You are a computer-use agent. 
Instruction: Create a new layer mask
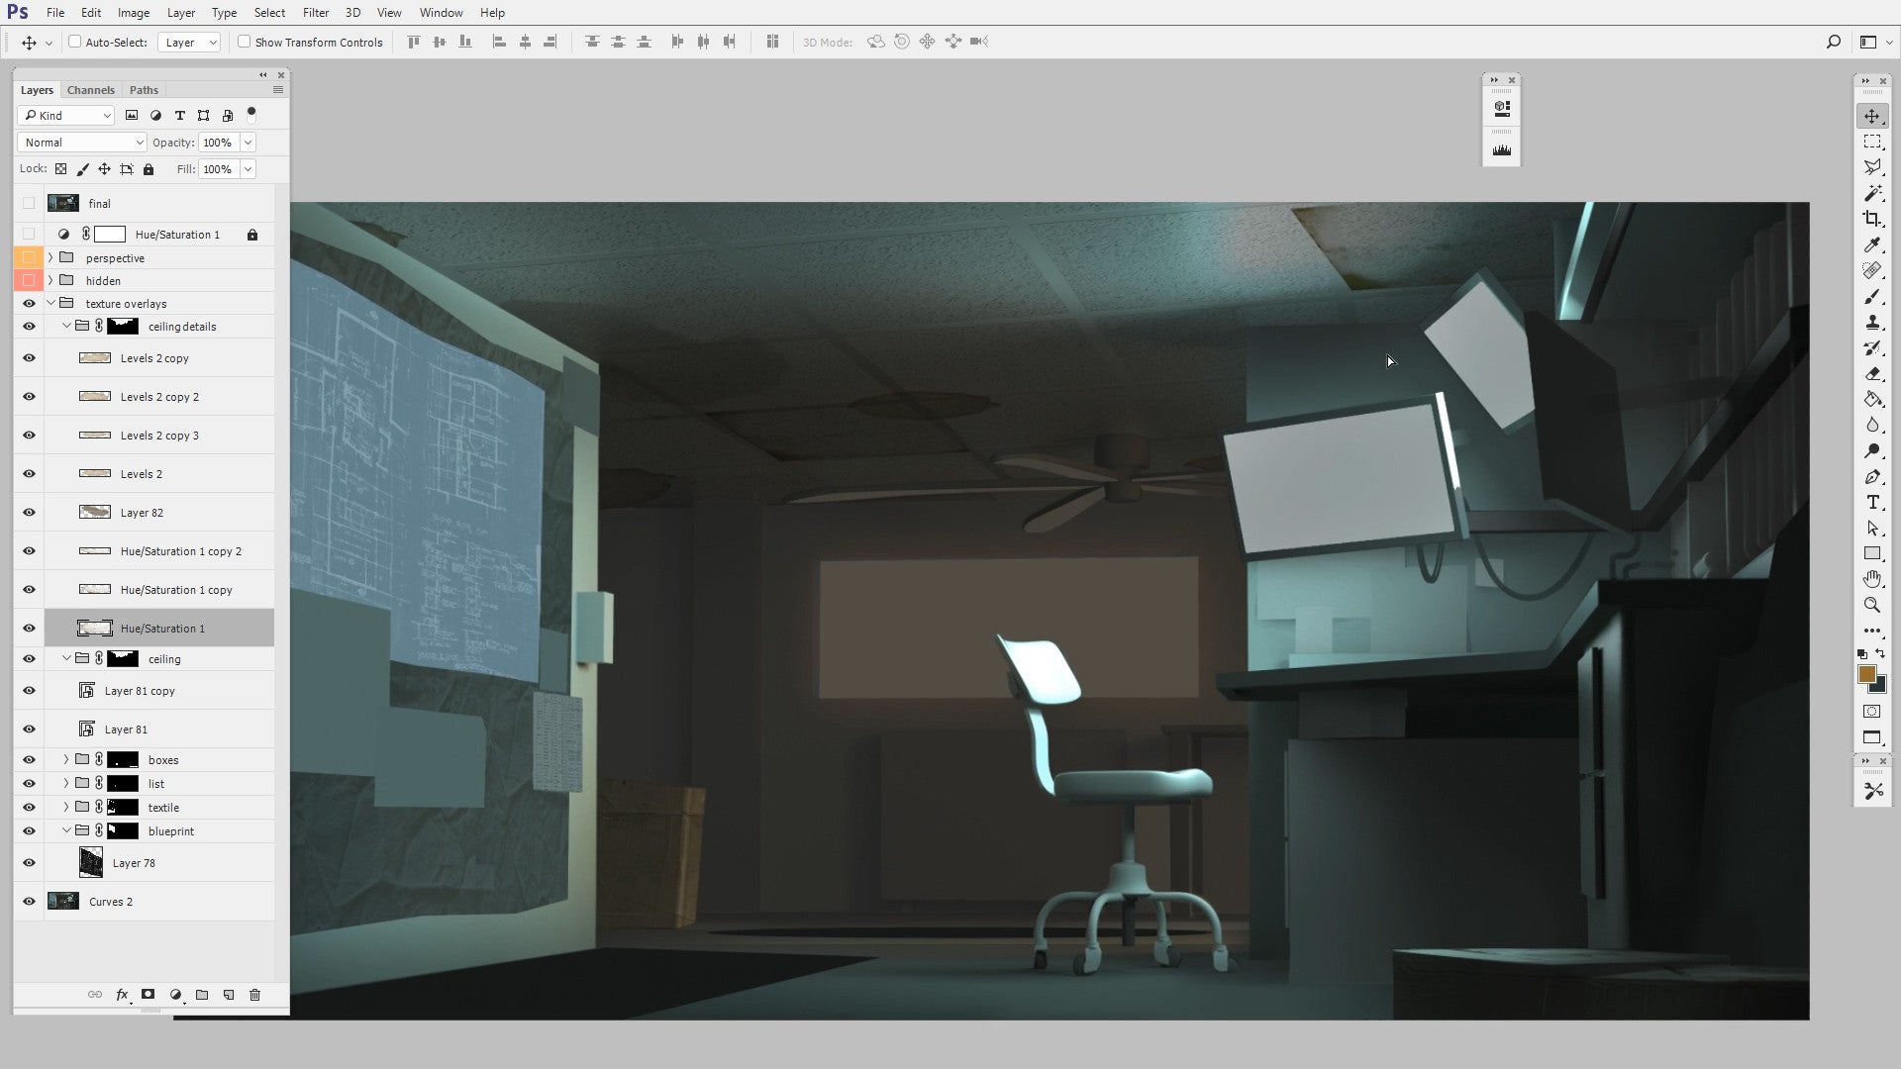(x=148, y=995)
